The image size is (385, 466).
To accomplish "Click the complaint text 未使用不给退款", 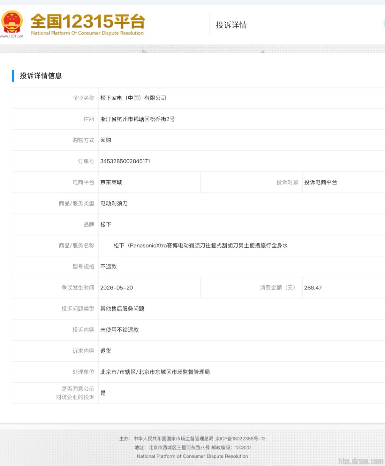I will 119,330.
